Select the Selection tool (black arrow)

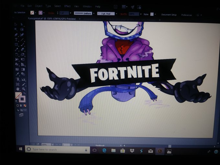pyautogui.click(x=16, y=24)
